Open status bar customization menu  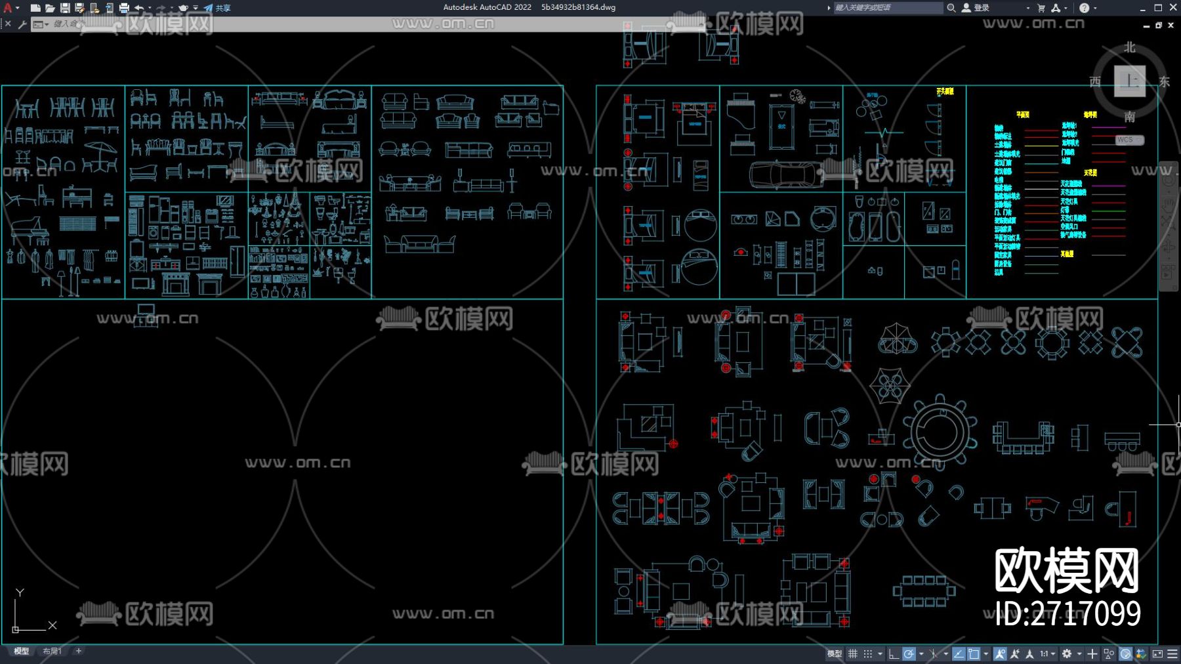pos(1172,654)
